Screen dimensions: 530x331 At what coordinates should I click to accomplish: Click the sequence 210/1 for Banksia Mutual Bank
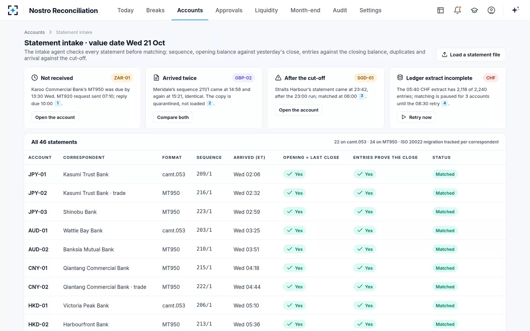coord(204,249)
